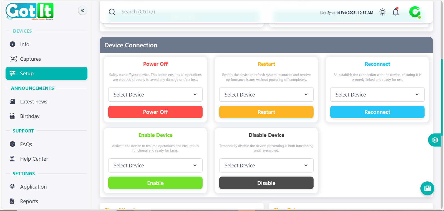444x211 pixels.
Task: Open the floating news icon button
Action: point(427,188)
